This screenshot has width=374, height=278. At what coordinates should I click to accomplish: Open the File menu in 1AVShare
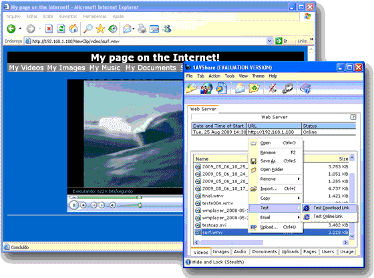[x=190, y=76]
